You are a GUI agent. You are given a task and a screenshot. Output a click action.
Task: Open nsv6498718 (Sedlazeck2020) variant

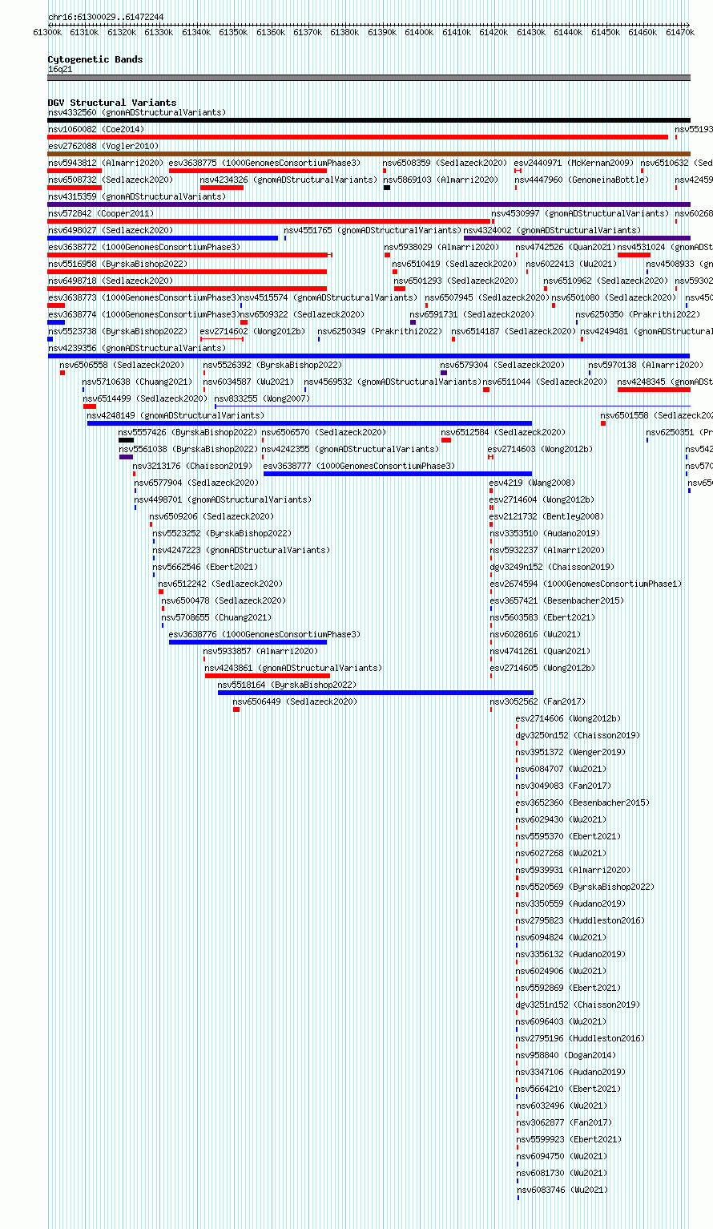click(x=111, y=281)
